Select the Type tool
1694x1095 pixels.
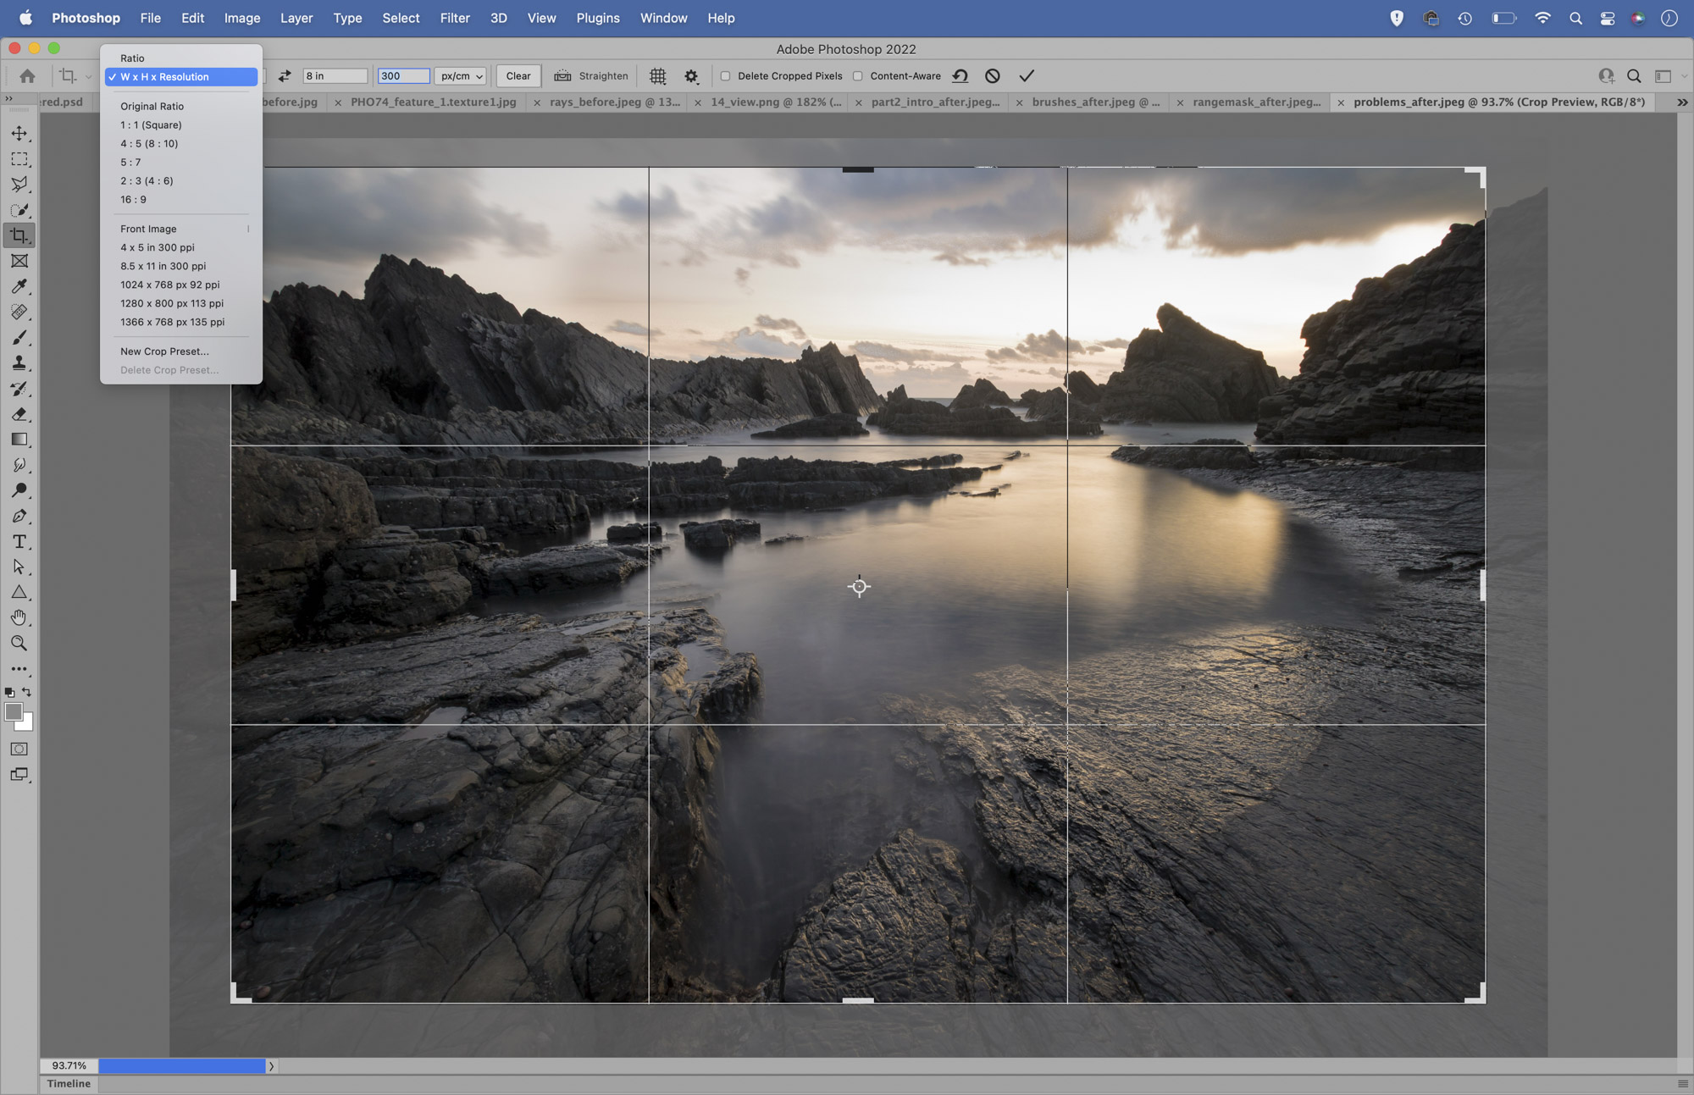pos(19,542)
